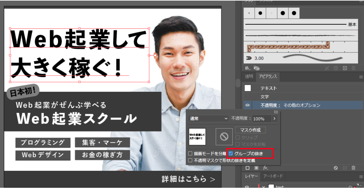Open the fx Add New Effect menu

[266, 168]
